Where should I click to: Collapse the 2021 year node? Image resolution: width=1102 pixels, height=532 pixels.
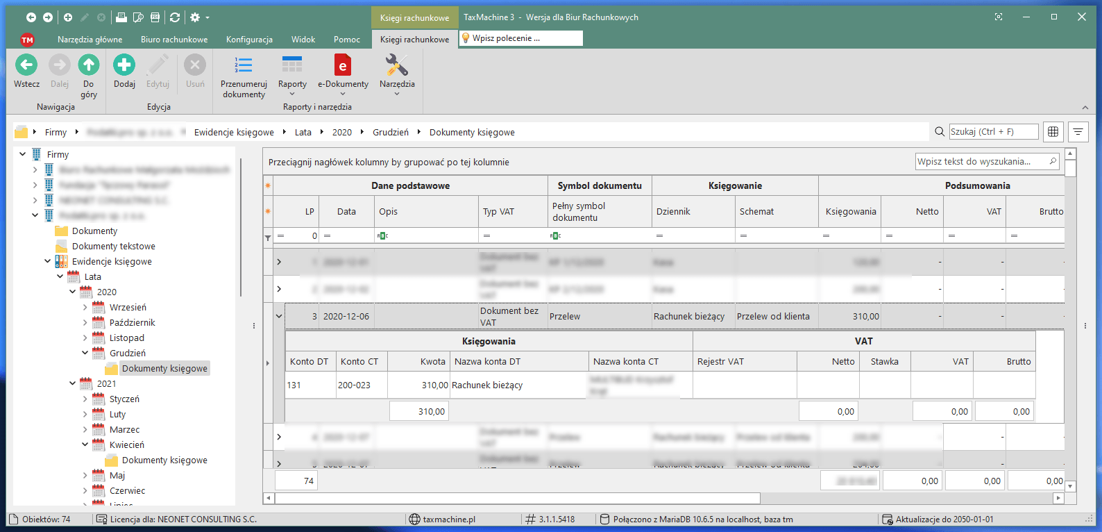(x=73, y=383)
